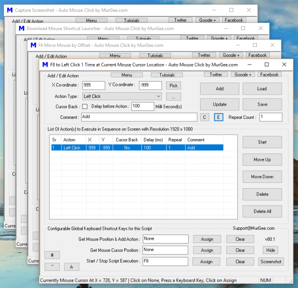This screenshot has height=288, width=298.
Task: Click the M app icon in front window title bar
Action: [46, 64]
